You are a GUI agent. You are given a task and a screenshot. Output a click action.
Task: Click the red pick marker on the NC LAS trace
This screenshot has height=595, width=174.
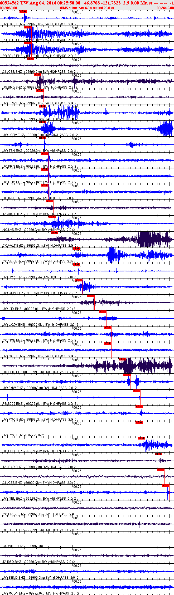52,217
